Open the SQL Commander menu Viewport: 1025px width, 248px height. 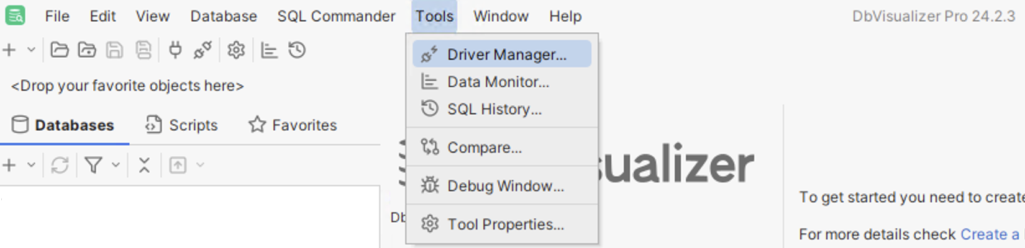pos(336,16)
